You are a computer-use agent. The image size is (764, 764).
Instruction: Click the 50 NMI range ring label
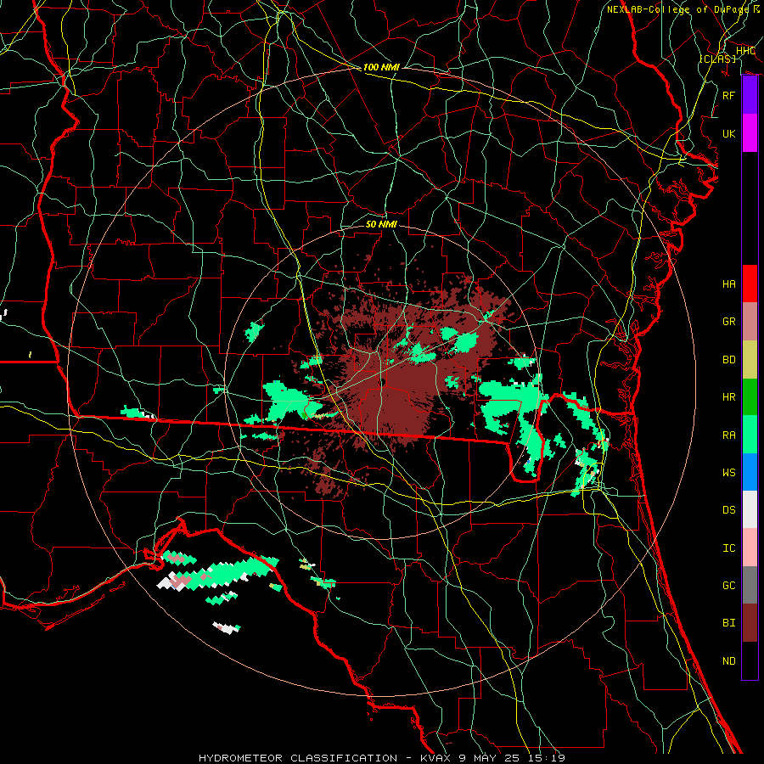point(381,224)
